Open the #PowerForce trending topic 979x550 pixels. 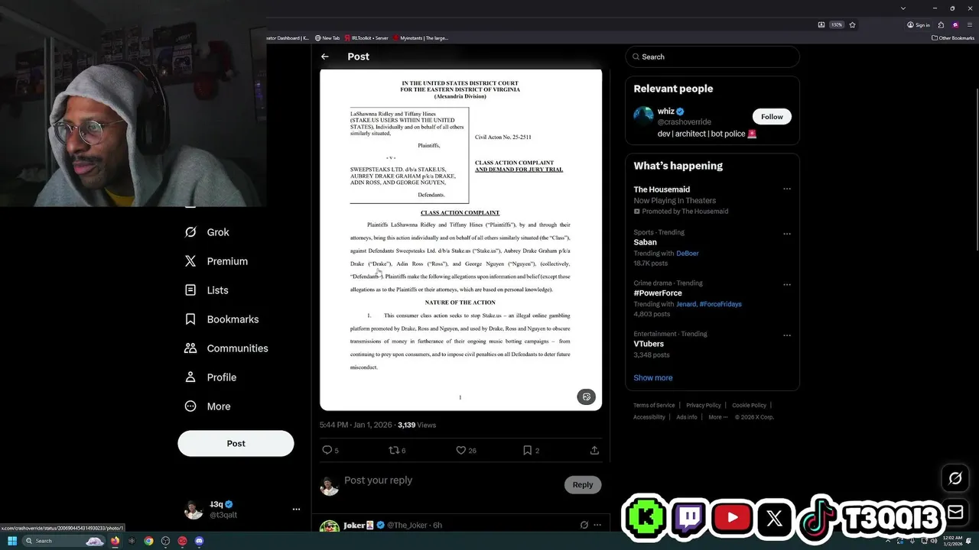click(658, 293)
